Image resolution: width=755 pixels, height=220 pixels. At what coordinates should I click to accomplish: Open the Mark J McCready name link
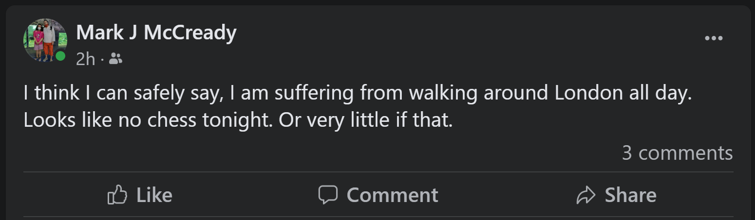point(156,33)
